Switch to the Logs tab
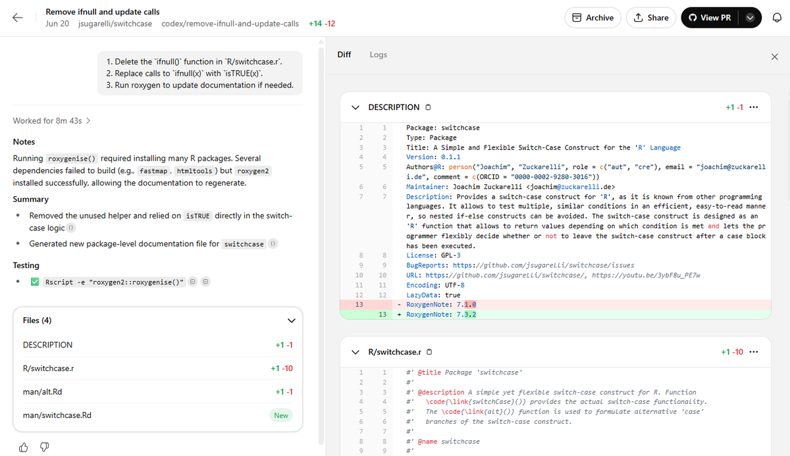Screen dimensions: 790x456 point(379,55)
